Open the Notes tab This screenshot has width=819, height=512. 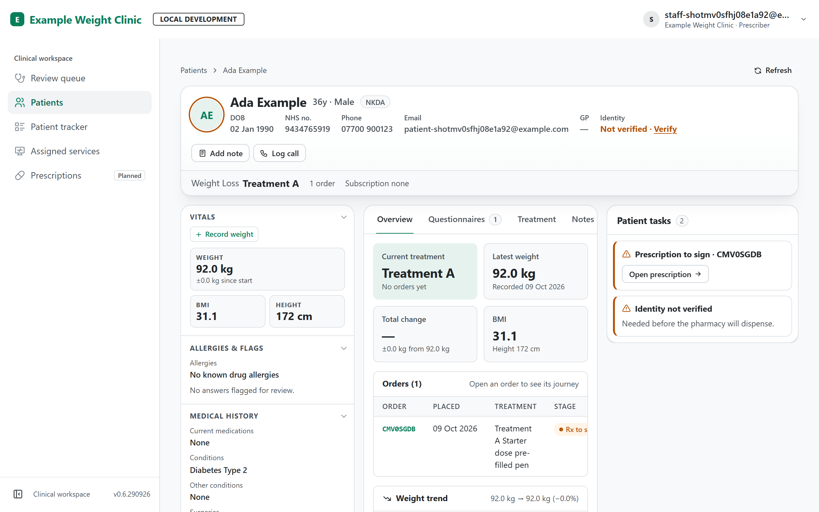(x=583, y=220)
